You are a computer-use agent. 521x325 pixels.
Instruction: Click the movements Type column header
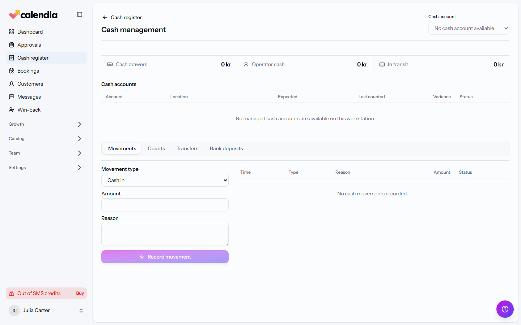click(x=293, y=172)
